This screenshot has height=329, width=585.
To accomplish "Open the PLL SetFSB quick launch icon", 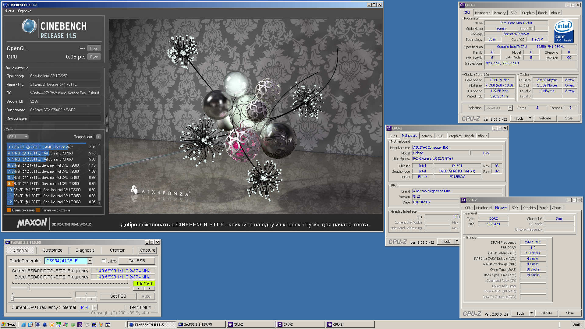I will point(94,325).
